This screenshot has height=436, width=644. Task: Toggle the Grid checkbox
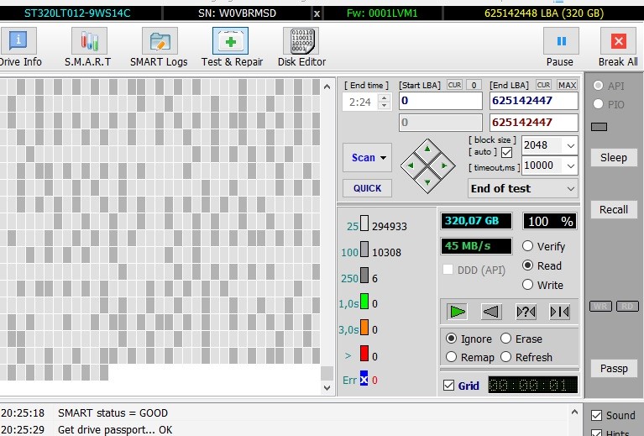[449, 386]
